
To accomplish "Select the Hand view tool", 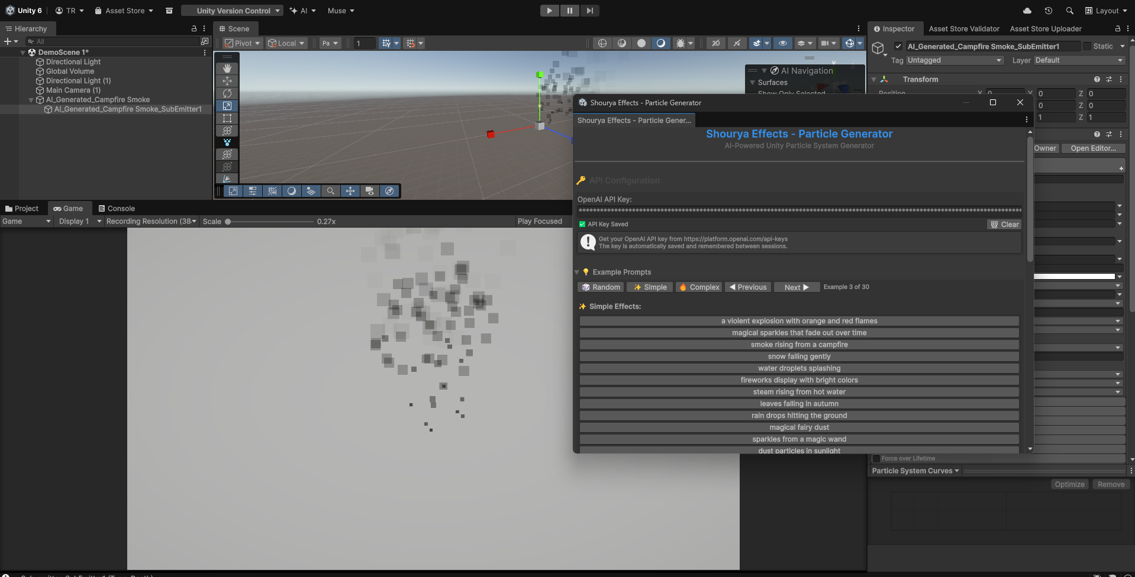I will (x=227, y=69).
